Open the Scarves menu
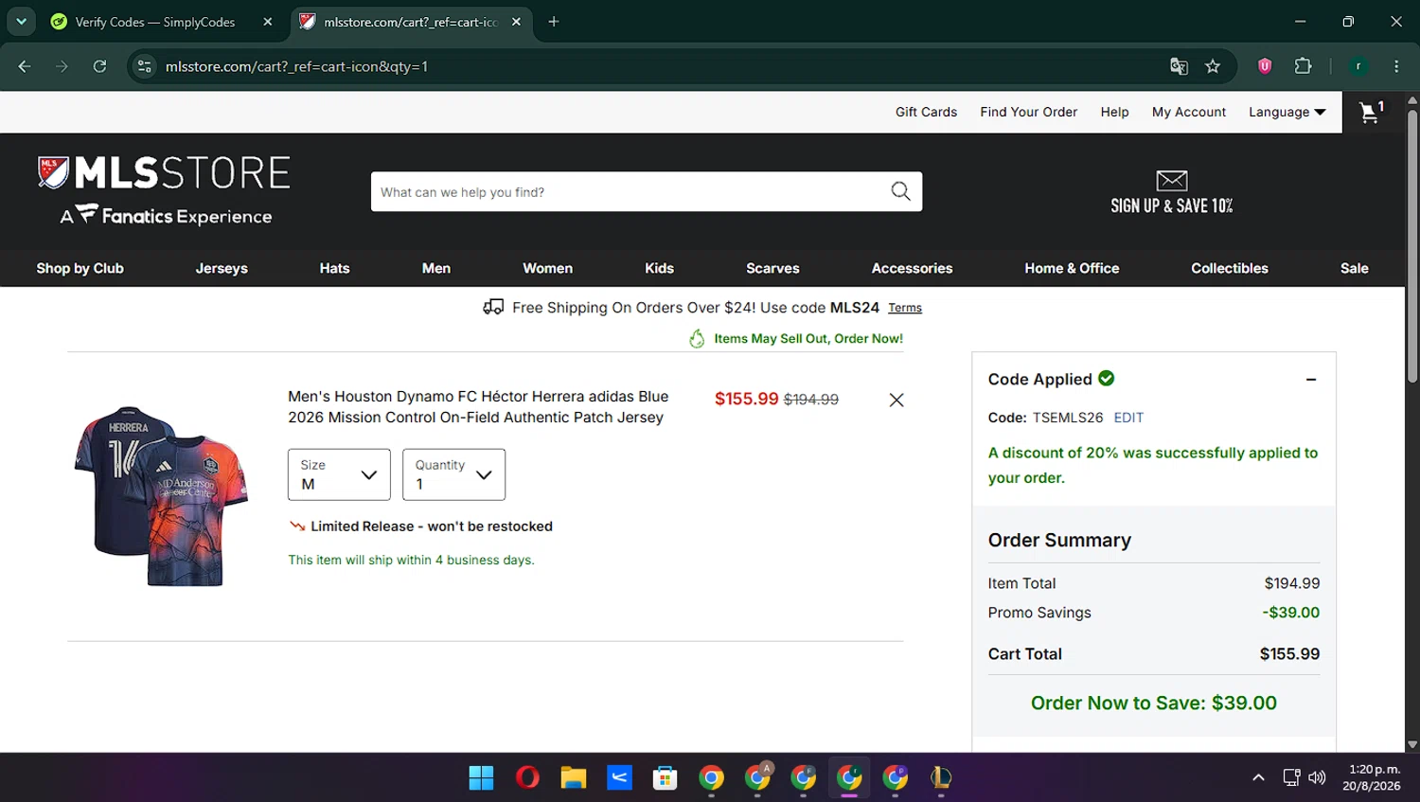Viewport: 1420px width, 802px height. click(x=772, y=268)
